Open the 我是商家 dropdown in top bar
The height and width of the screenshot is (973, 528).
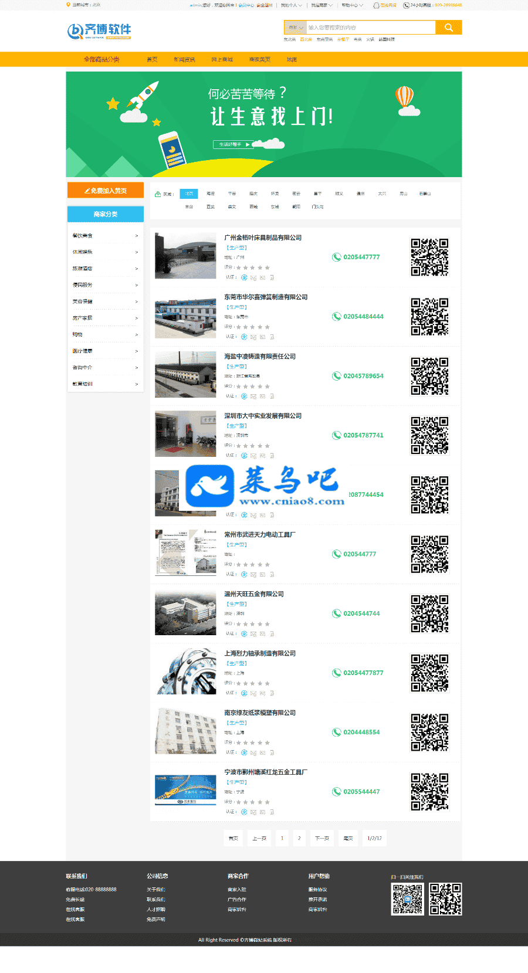pyautogui.click(x=321, y=5)
